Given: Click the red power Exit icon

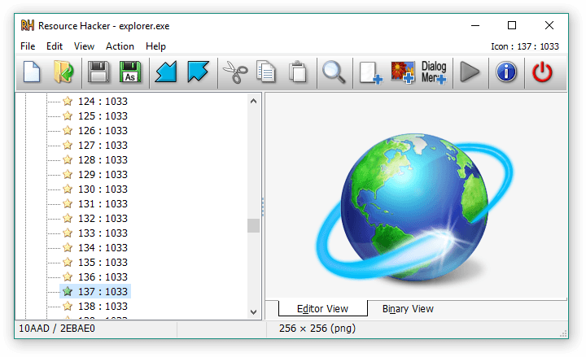Looking at the screenshot, I should (x=542, y=72).
